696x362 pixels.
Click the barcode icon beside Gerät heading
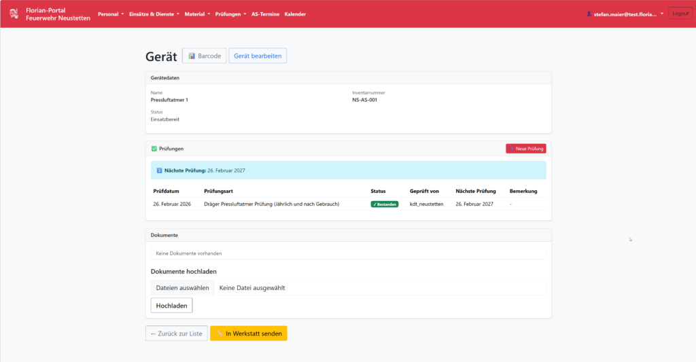point(192,56)
